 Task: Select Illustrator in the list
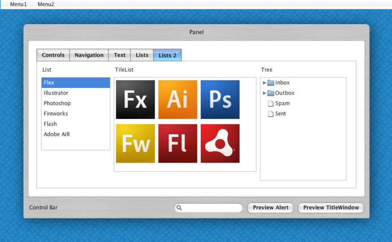pyautogui.click(x=76, y=93)
